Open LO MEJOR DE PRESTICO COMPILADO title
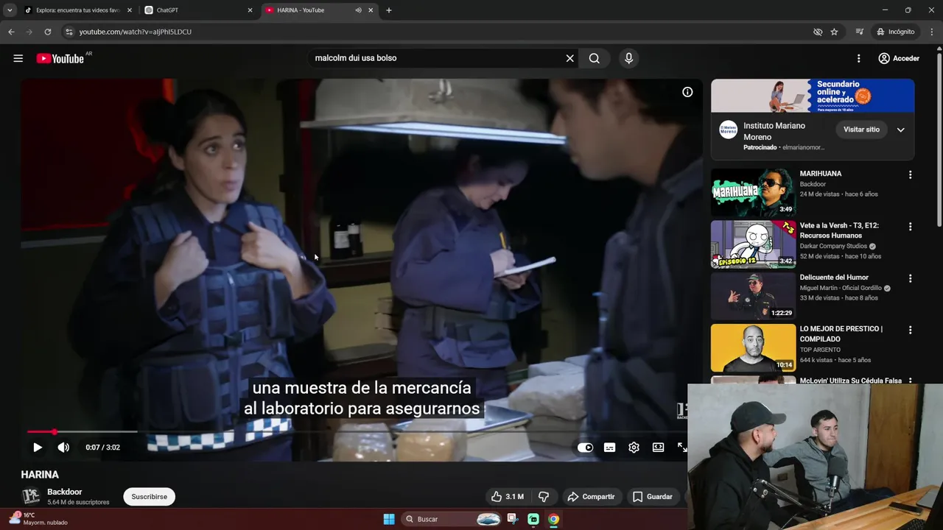The width and height of the screenshot is (943, 530). pos(841,334)
